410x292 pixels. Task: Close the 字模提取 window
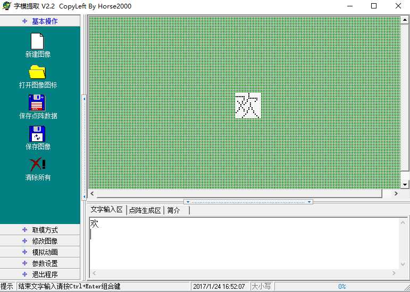click(x=398, y=6)
